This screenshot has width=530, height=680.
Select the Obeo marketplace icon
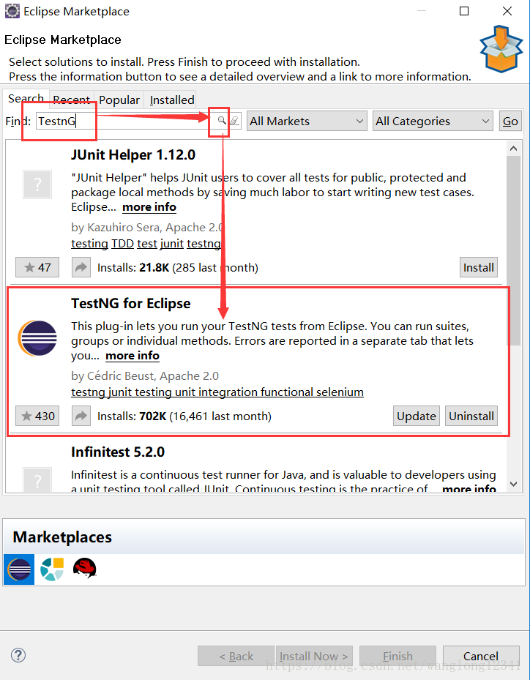52,569
